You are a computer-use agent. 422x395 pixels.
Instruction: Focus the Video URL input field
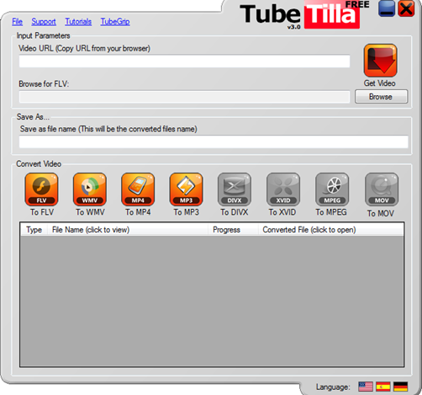[x=184, y=61]
